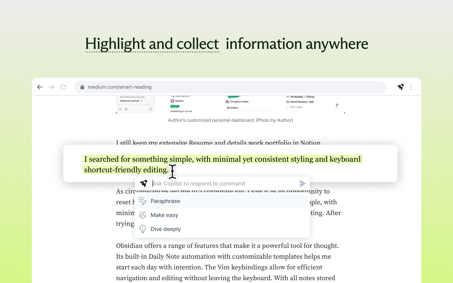Open Thoughts & Ideas page link
The width and height of the screenshot is (453, 283).
point(239,102)
